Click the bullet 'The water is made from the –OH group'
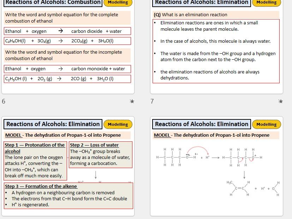Screen dimensions: 292x219 pos(215,57)
